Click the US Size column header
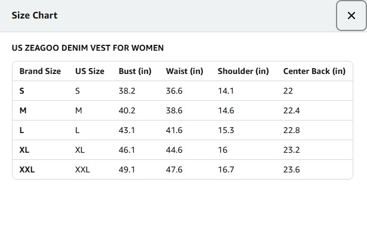This screenshot has height=247, width=367. [90, 71]
